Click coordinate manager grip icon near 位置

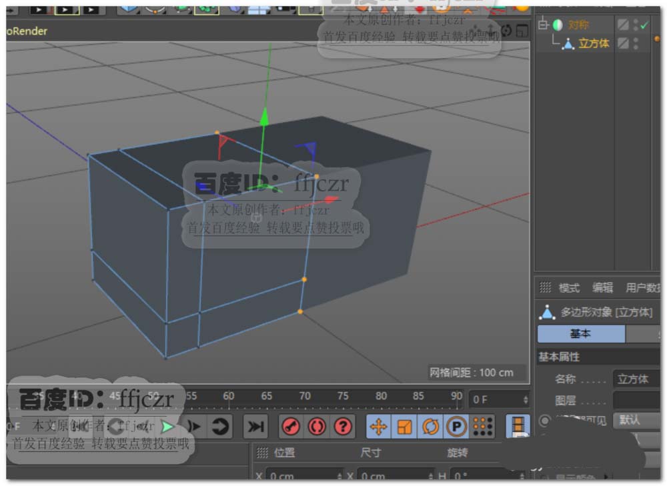pyautogui.click(x=262, y=453)
